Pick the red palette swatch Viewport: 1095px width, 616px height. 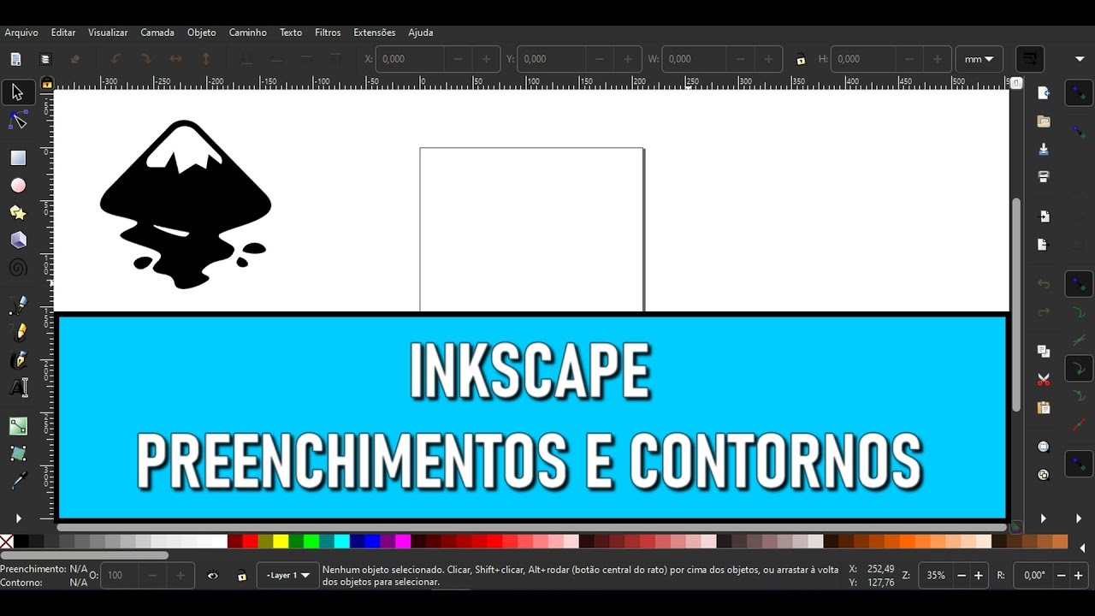(250, 542)
